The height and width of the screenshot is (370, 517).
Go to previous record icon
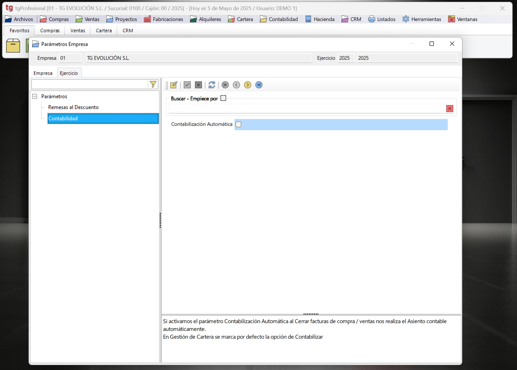point(236,85)
